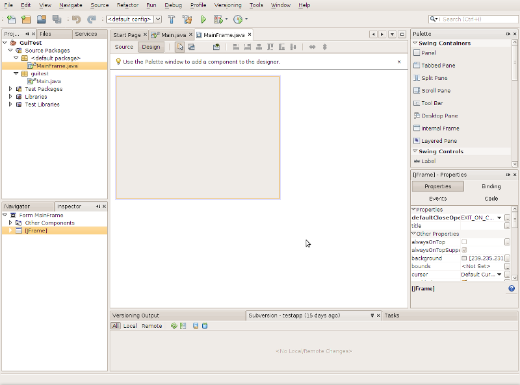Toggle the All filter in Versioning Output

(x=116, y=326)
